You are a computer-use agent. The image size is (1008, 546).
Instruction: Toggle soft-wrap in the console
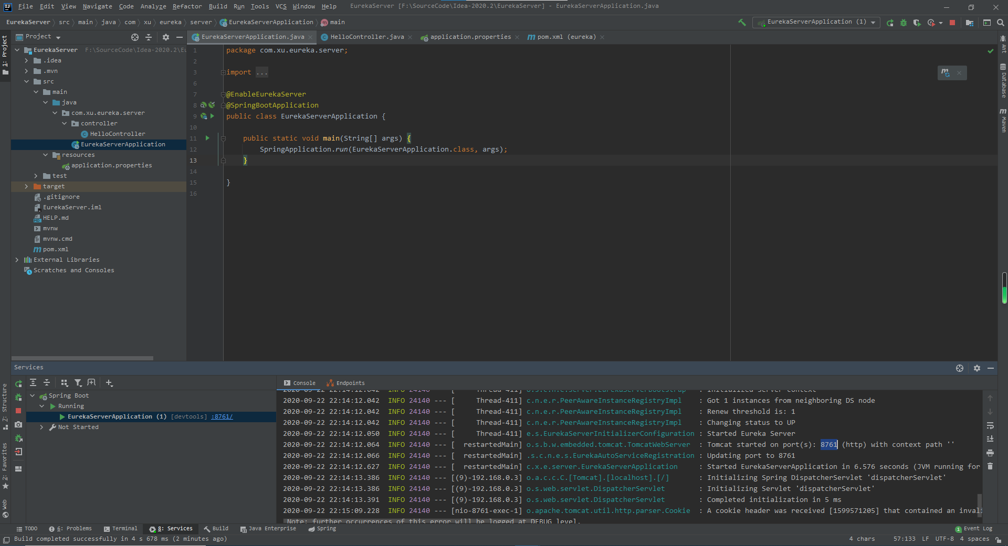[990, 425]
